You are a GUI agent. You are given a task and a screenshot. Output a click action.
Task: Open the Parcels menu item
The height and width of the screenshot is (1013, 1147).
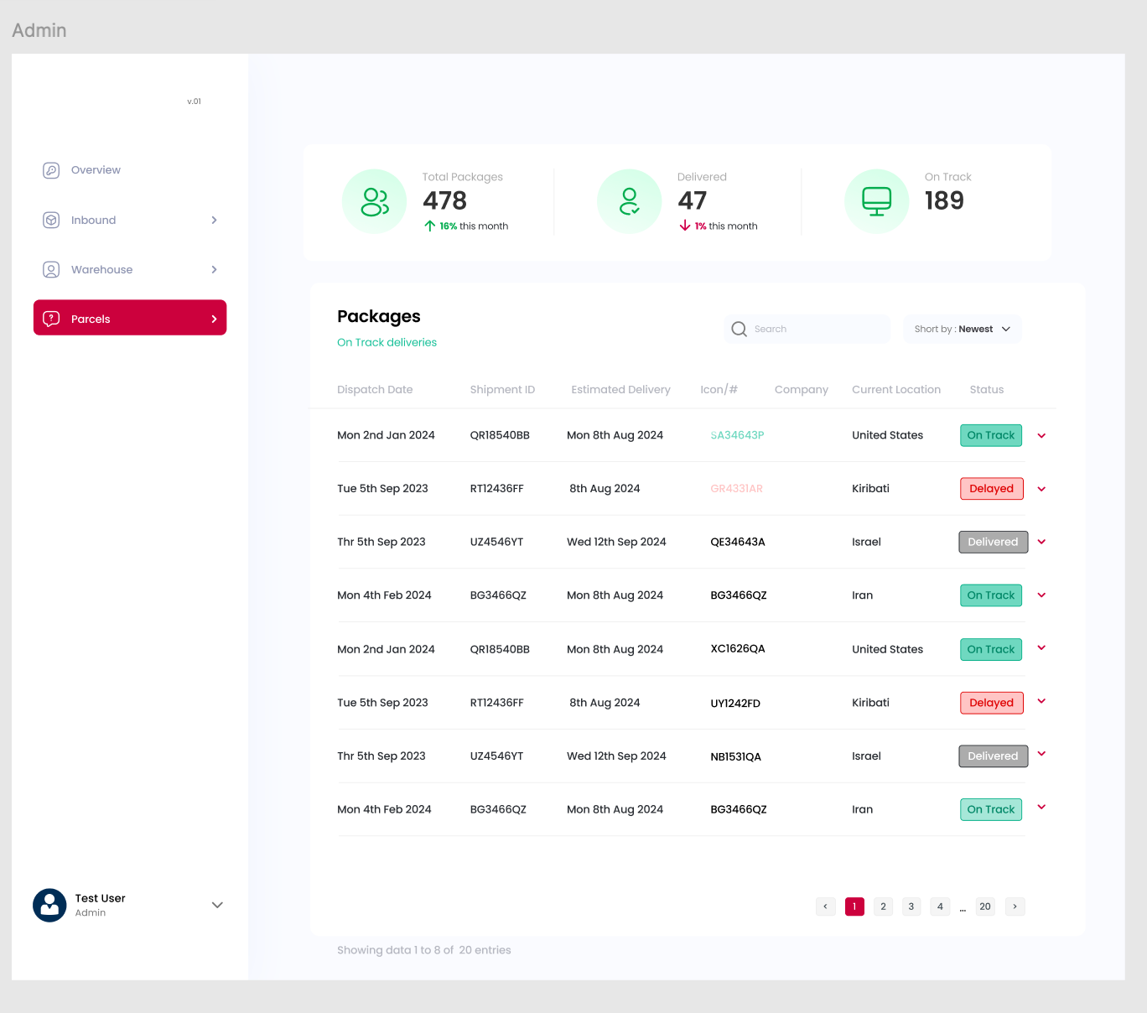click(130, 318)
